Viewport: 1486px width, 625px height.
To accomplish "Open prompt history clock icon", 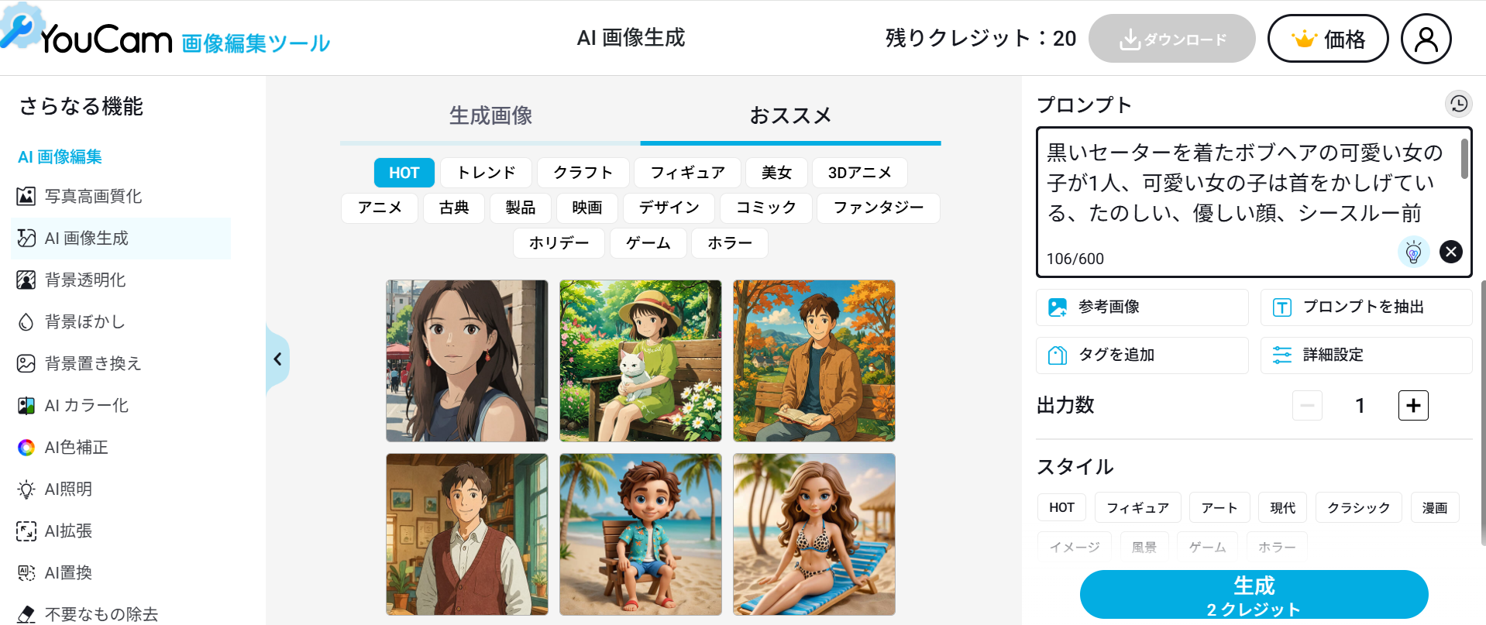I will tap(1459, 104).
